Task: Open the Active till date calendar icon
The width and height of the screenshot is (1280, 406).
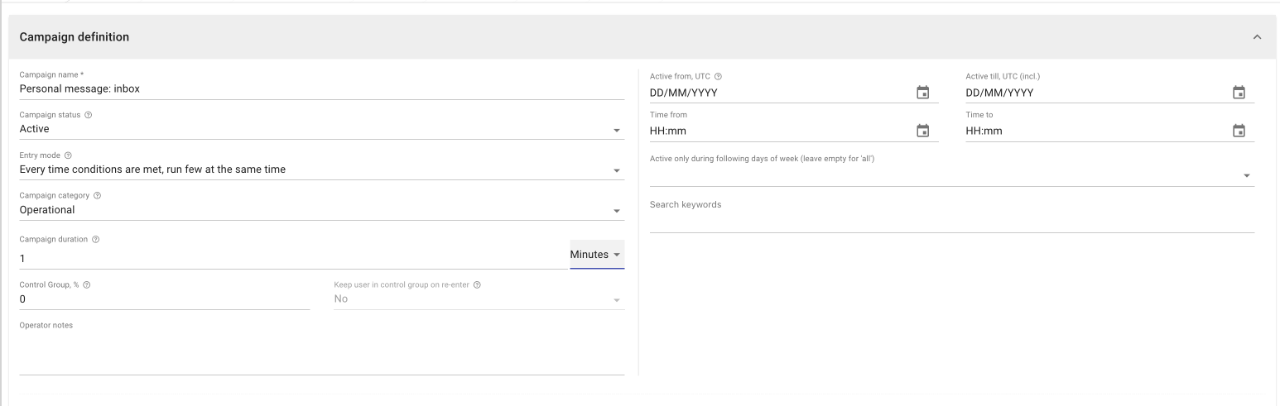Action: pyautogui.click(x=1239, y=93)
